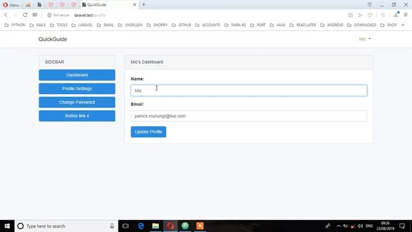Click the QuickGuide brand link
The height and width of the screenshot is (232, 412).
(53, 39)
